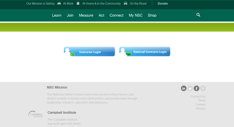Follow the At Work link
This screenshot has height=127, width=234.
point(68,4)
